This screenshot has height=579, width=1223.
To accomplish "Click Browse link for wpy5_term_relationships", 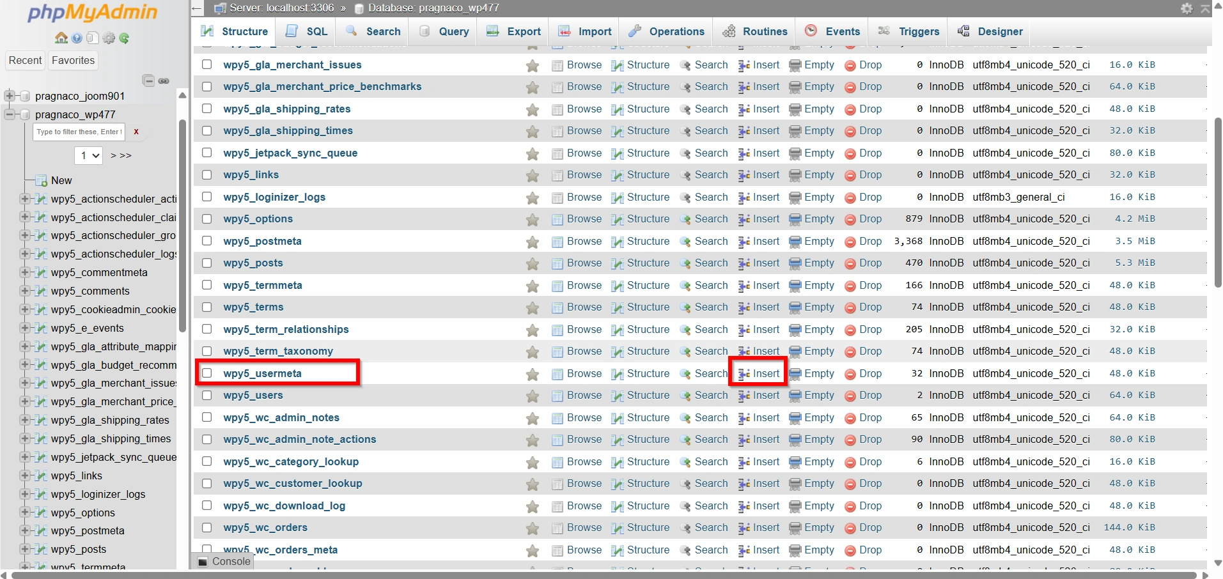I will 584,330.
